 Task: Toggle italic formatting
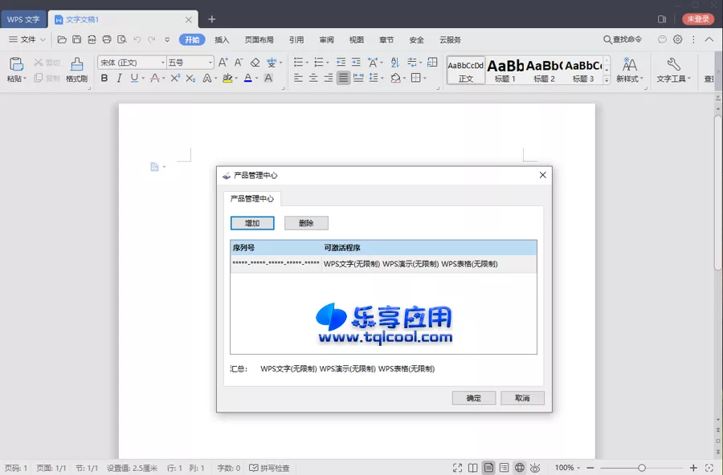coord(119,78)
